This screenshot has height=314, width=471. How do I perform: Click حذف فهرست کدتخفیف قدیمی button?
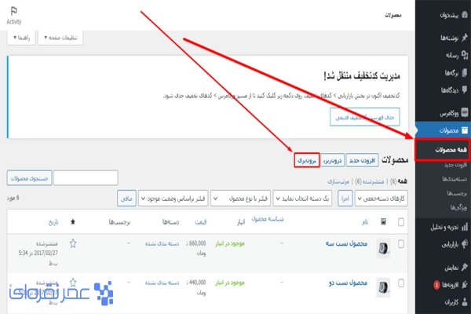click(365, 117)
